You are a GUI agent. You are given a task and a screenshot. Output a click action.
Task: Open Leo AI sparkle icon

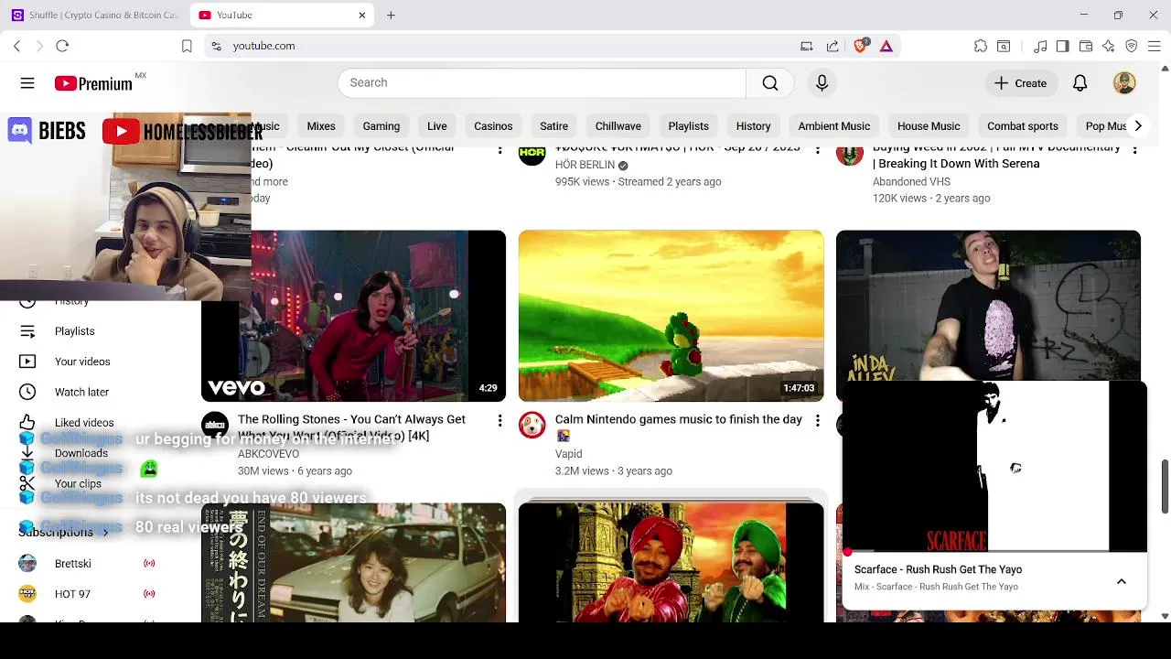[x=1109, y=46]
